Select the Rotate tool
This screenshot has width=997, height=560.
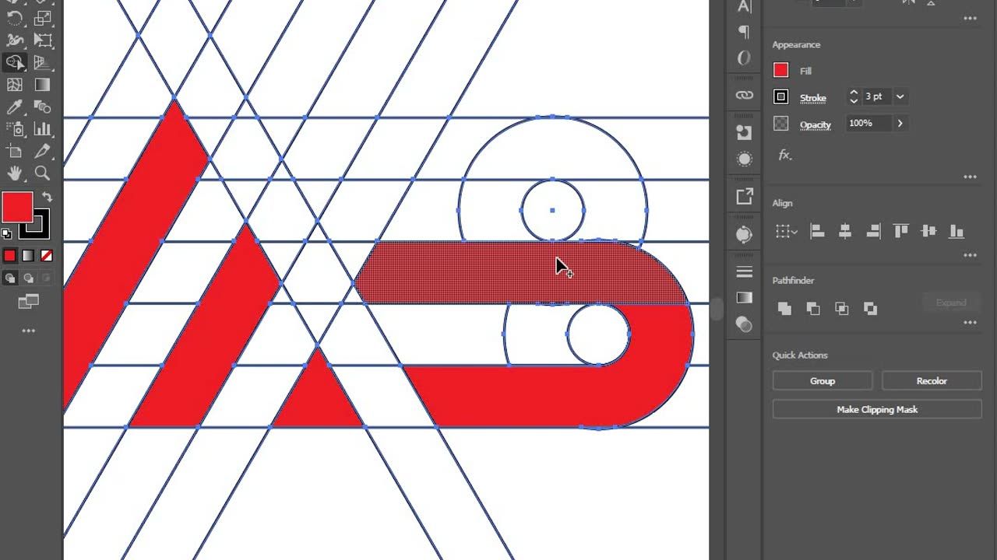[14, 18]
